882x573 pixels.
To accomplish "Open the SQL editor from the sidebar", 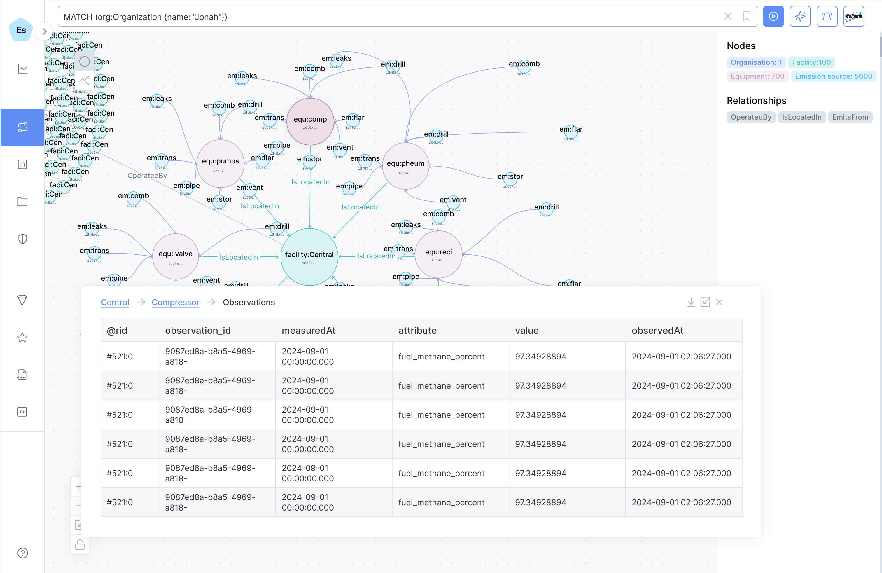I will (22, 374).
